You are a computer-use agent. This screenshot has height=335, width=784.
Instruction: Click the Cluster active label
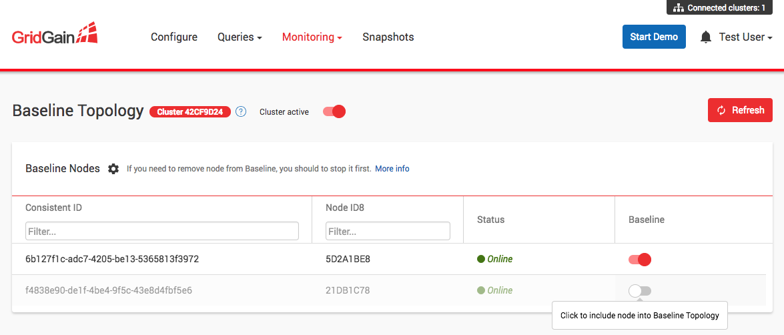(284, 112)
